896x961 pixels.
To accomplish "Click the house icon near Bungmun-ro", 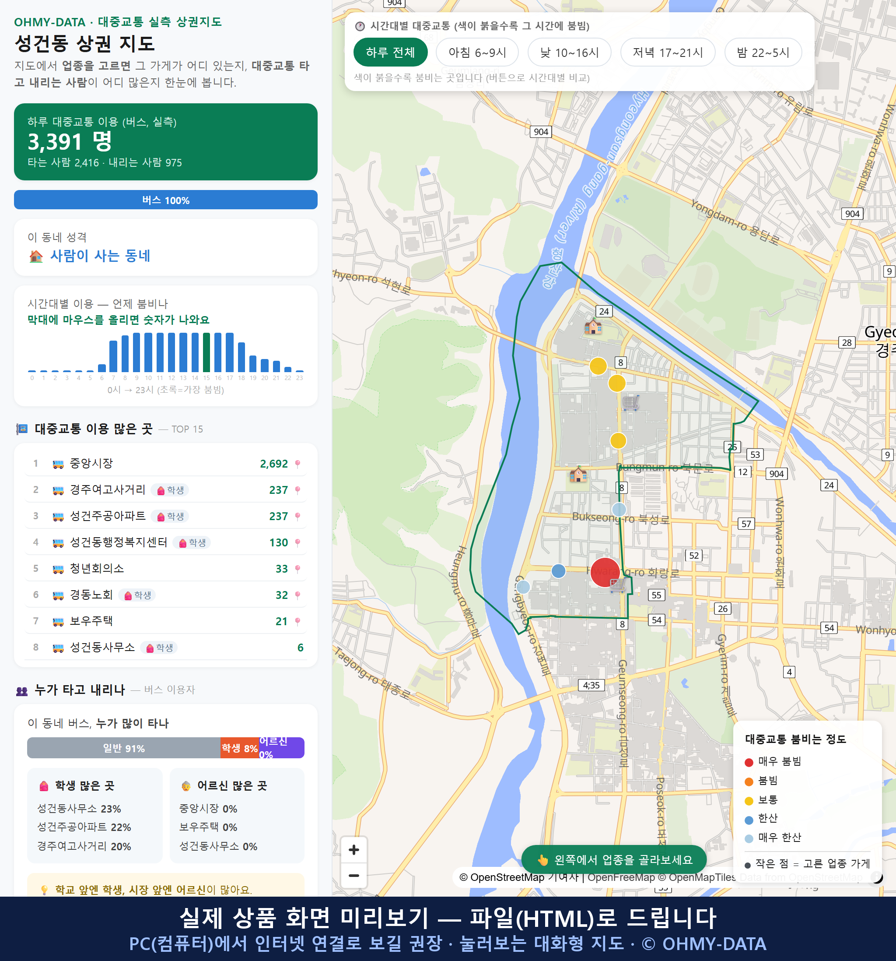I will (577, 475).
